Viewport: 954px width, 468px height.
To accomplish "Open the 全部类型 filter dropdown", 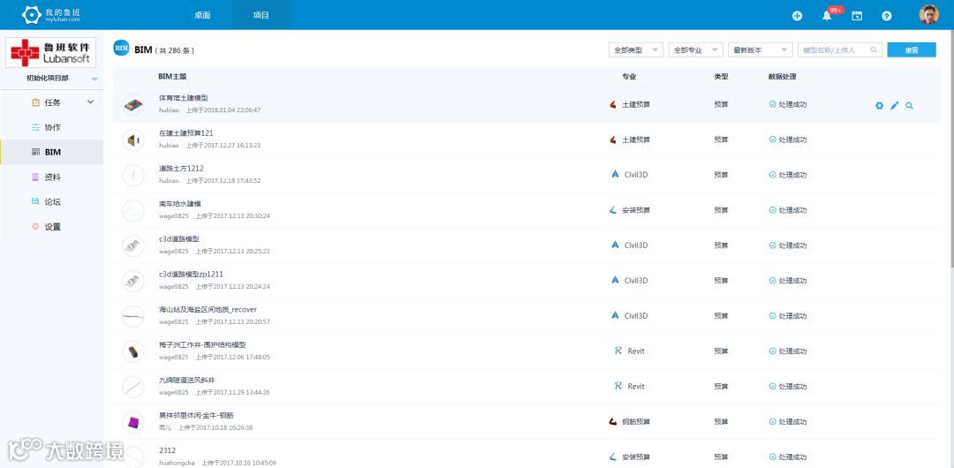I will (x=636, y=50).
